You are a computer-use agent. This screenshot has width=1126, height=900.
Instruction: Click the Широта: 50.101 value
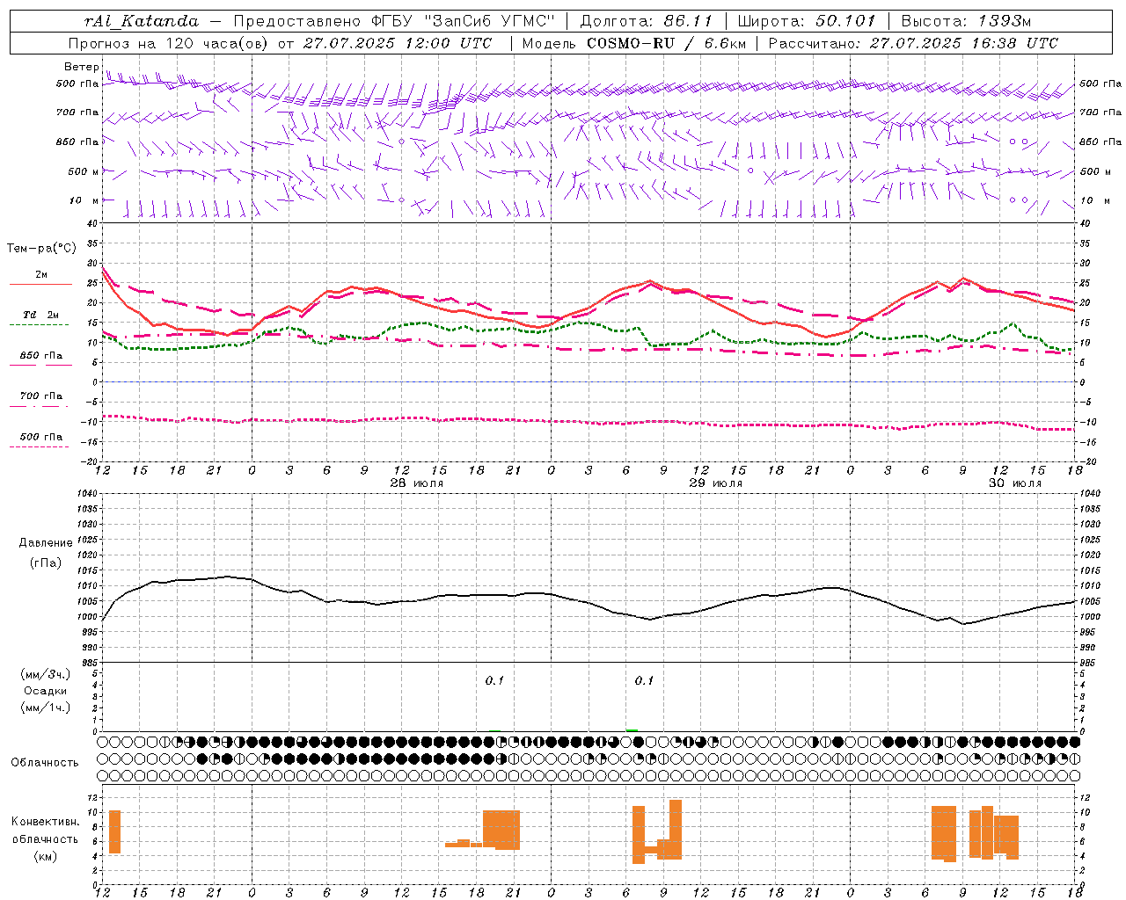pyautogui.click(x=807, y=21)
